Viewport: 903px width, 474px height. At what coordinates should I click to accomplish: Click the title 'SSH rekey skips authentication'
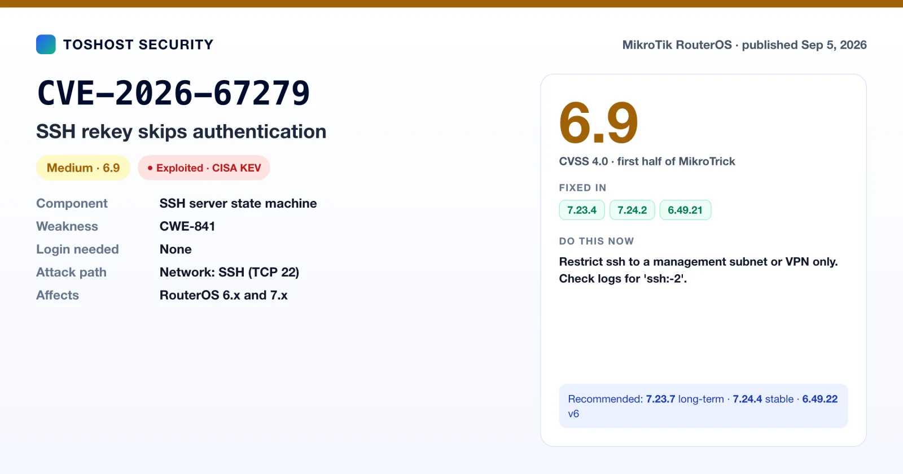(181, 131)
